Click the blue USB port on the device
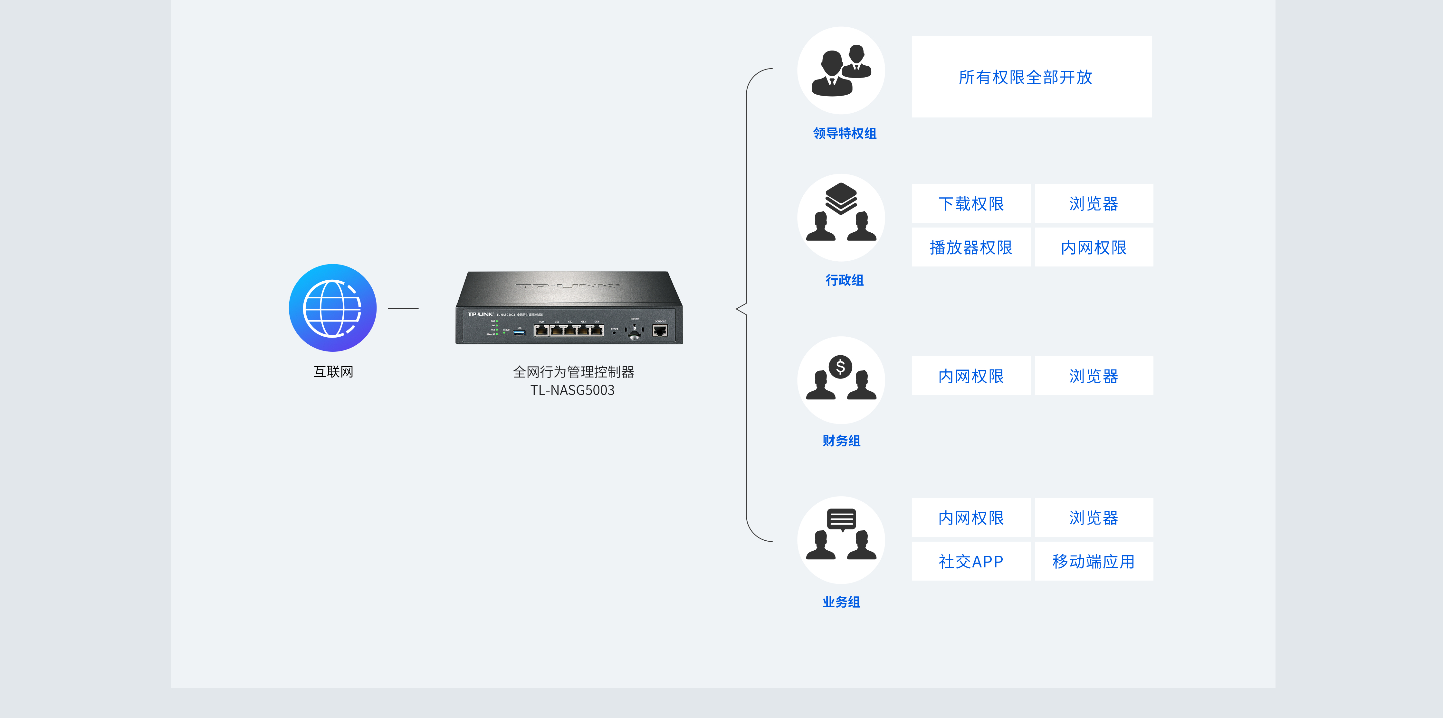This screenshot has width=1443, height=718. (x=519, y=332)
